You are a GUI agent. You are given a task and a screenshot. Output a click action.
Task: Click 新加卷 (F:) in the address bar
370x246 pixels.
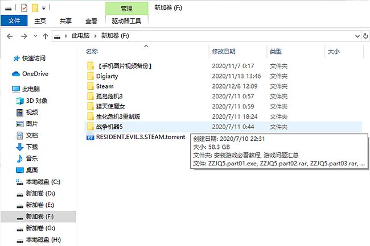[x=115, y=36]
